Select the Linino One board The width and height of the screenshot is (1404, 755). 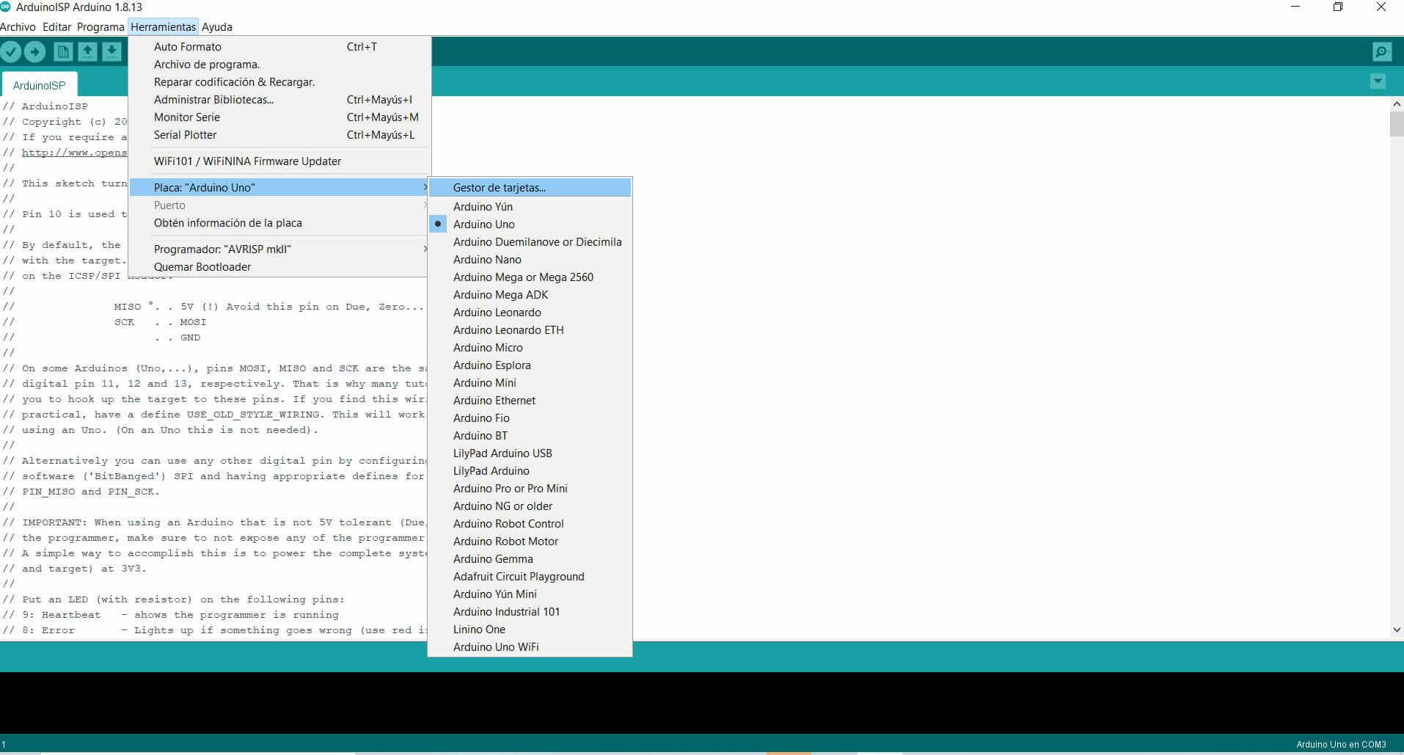coord(530,630)
